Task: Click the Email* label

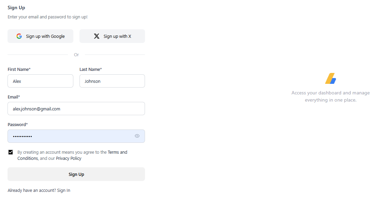Action: [x=14, y=97]
